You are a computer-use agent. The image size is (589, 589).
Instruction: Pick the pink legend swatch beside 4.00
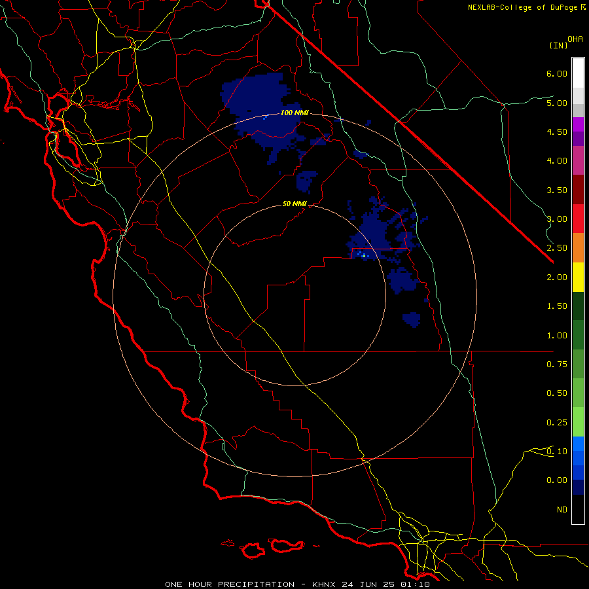(578, 160)
